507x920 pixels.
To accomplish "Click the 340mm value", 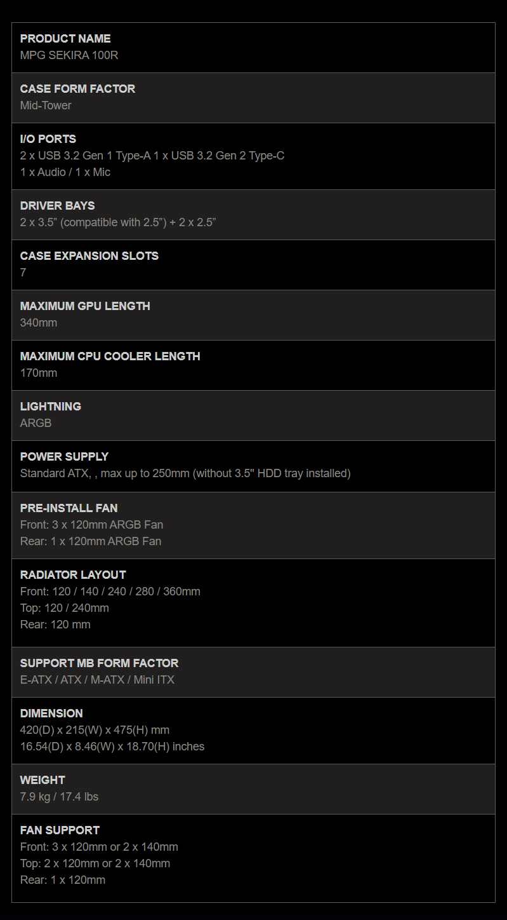I will (x=39, y=323).
